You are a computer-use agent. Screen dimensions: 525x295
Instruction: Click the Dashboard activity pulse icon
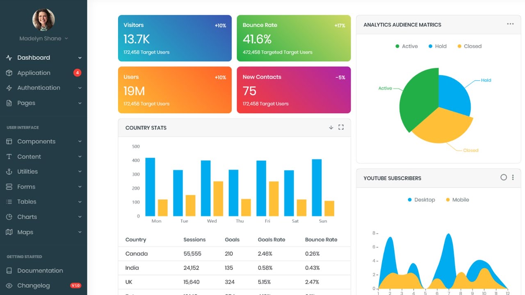[9, 58]
